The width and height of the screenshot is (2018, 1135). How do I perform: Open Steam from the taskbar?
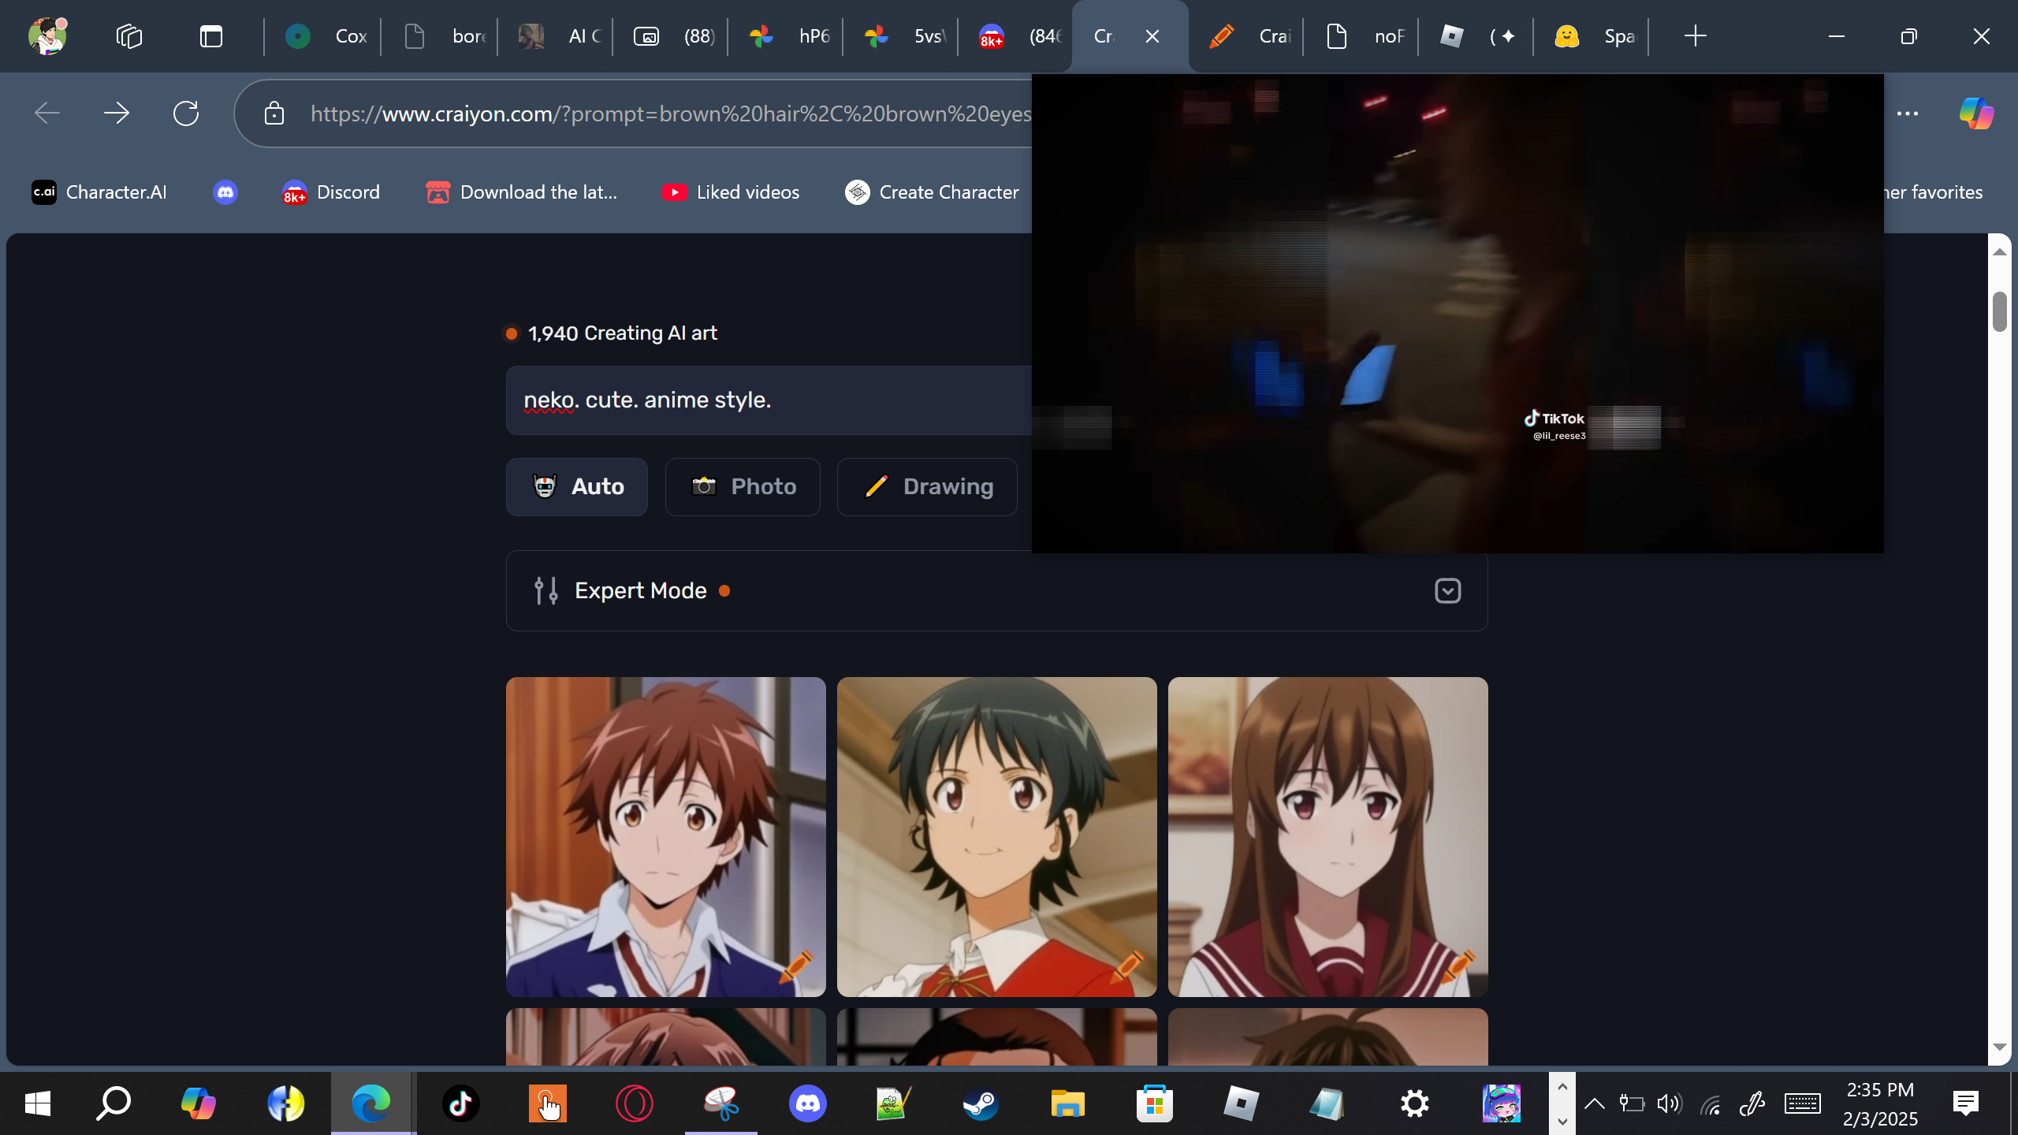(981, 1103)
